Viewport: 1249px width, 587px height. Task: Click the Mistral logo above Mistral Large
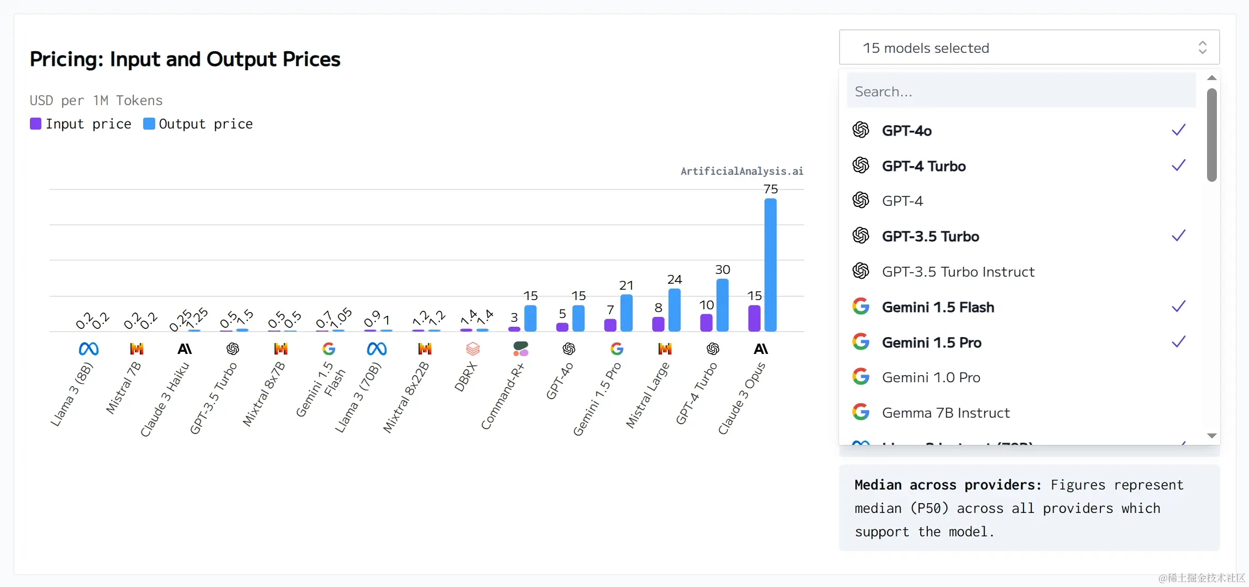tap(665, 348)
